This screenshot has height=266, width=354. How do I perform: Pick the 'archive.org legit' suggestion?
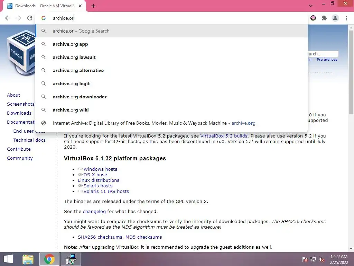(x=171, y=83)
